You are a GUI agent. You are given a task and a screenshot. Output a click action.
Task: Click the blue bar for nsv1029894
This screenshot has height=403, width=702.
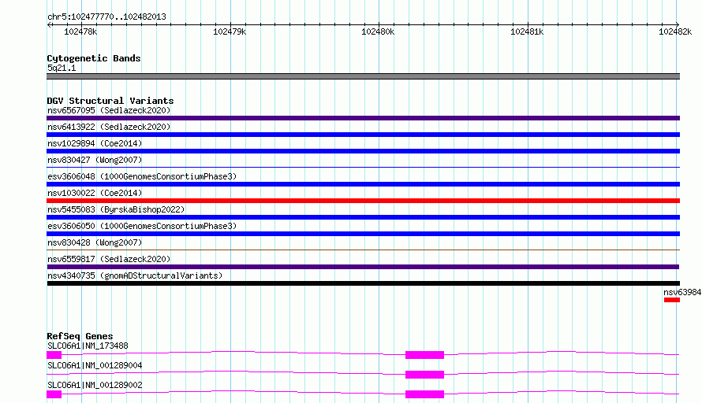(x=363, y=151)
